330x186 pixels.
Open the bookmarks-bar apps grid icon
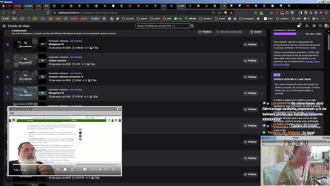pos(104,19)
